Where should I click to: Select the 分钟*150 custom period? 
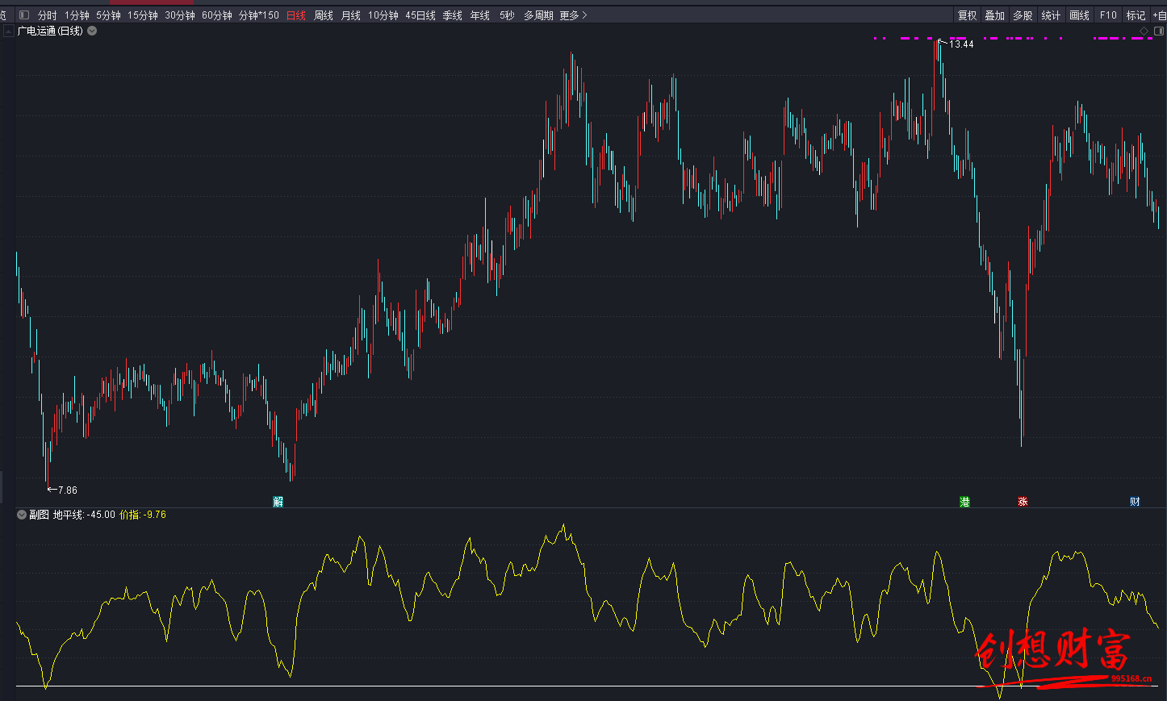[259, 15]
